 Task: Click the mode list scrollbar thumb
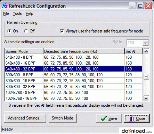pyautogui.click(x=146, y=77)
